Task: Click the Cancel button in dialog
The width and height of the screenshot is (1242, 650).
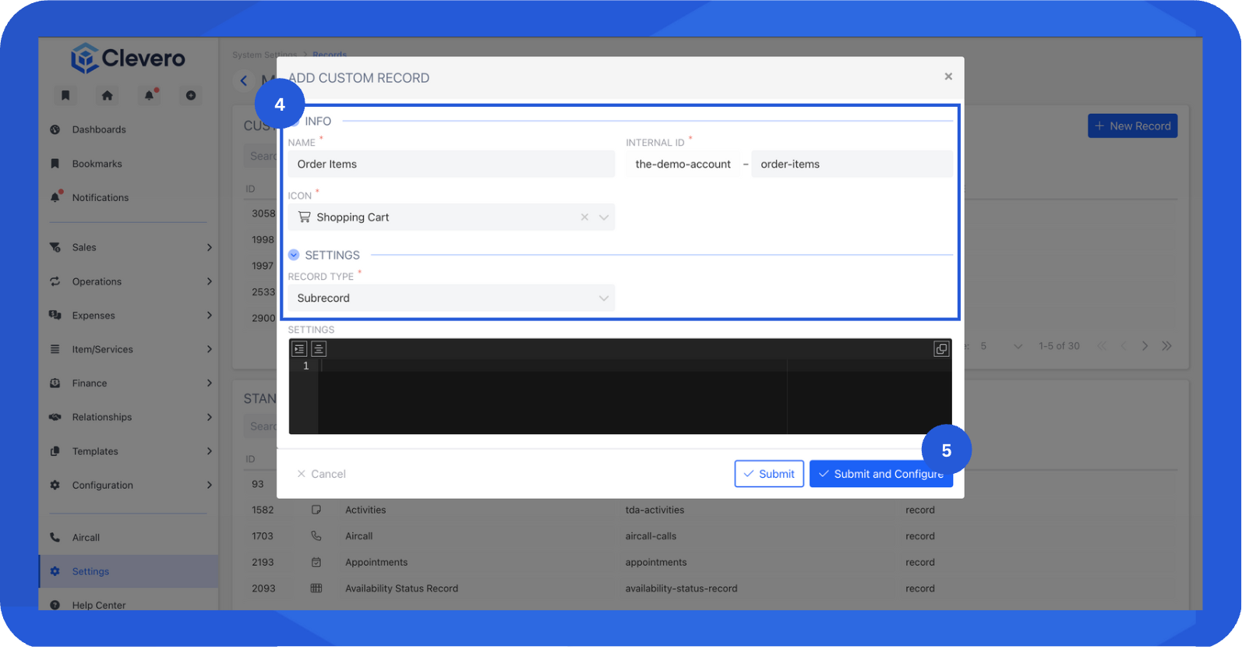Action: (321, 474)
